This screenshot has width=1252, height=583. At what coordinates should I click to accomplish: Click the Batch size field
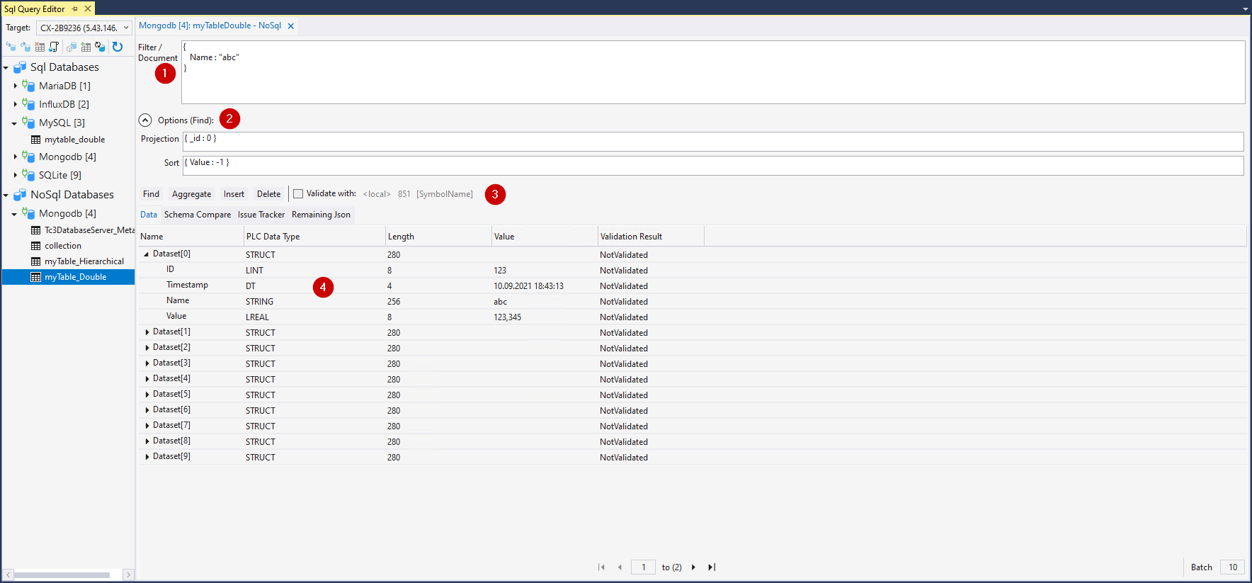point(1232,567)
